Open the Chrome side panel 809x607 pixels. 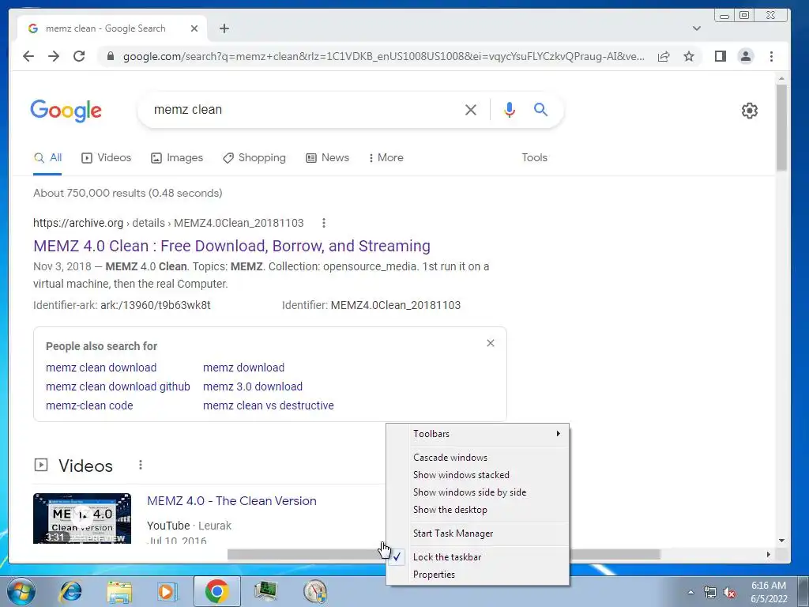tap(721, 56)
